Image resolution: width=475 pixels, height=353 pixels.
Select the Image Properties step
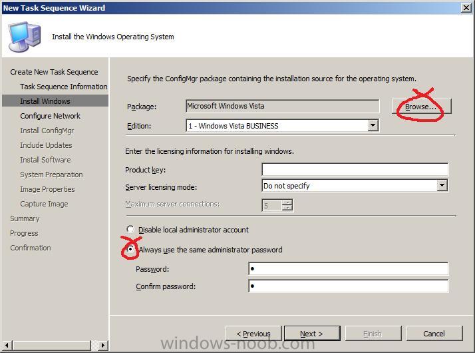[47, 189]
